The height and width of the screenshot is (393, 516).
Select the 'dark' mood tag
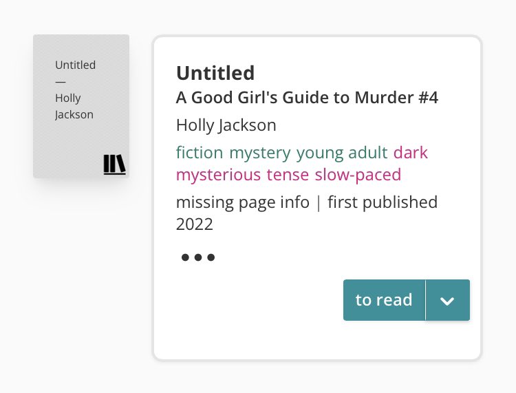coord(410,153)
